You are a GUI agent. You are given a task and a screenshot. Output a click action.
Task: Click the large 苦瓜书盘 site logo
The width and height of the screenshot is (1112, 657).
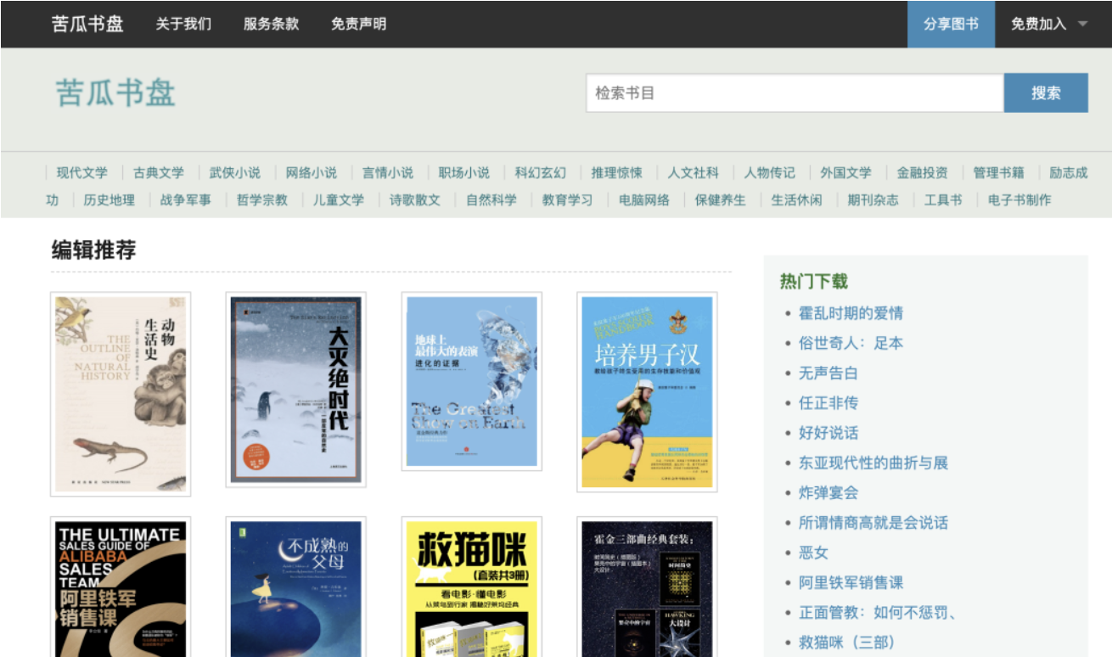[115, 93]
